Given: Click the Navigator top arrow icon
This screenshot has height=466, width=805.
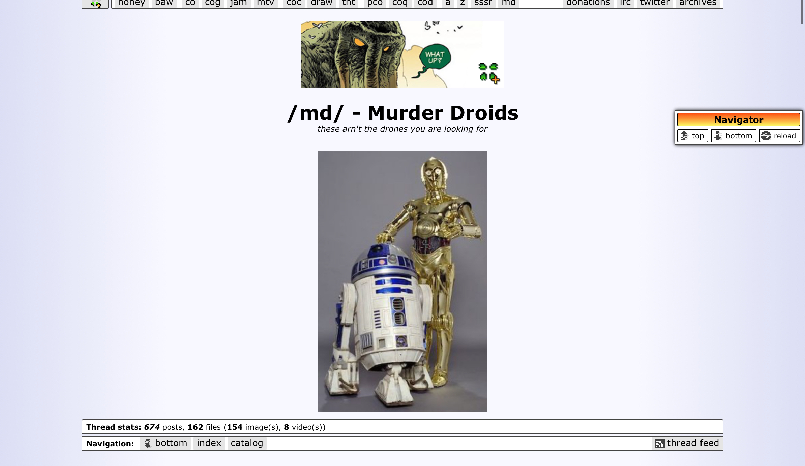Looking at the screenshot, I should click(684, 136).
